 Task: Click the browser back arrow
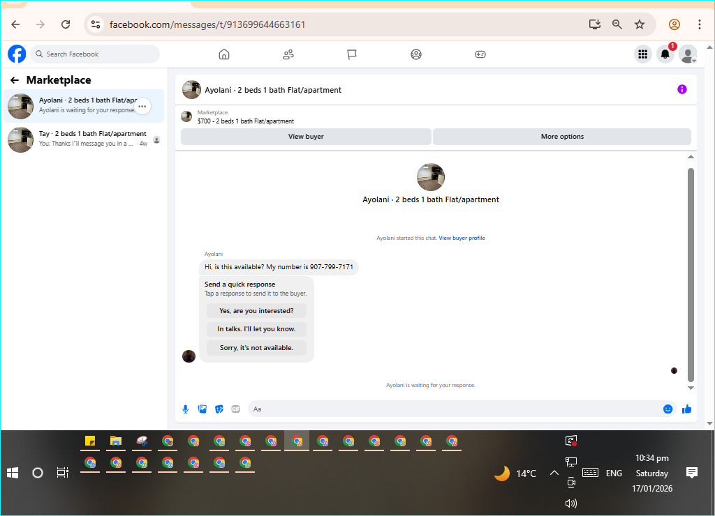click(15, 24)
